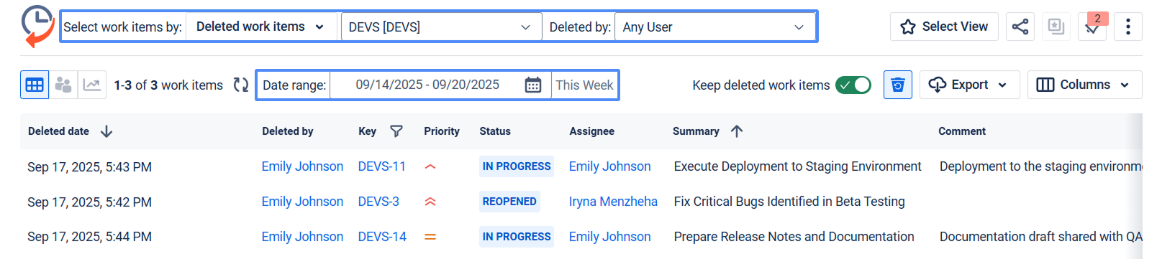Click the Deleted by column header
The image size is (1157, 259).
pyautogui.click(x=288, y=131)
